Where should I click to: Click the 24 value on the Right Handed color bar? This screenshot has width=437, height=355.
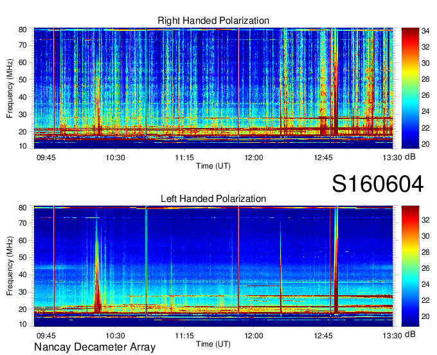tap(425, 111)
